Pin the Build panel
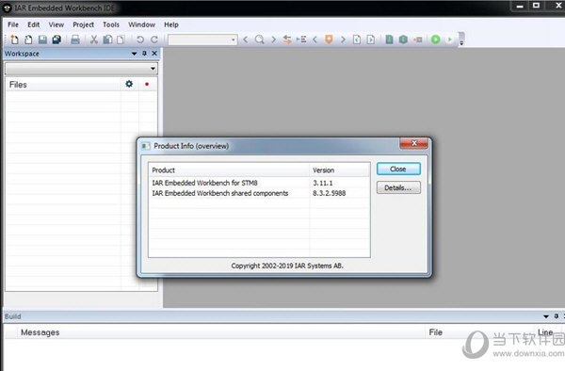 [x=557, y=316]
